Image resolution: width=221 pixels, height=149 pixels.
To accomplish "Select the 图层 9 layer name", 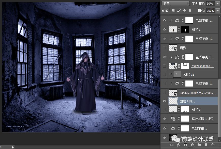I will [196, 110].
